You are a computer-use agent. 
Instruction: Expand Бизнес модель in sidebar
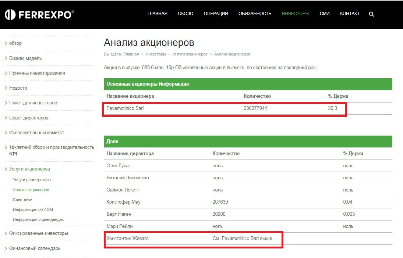tap(25, 58)
